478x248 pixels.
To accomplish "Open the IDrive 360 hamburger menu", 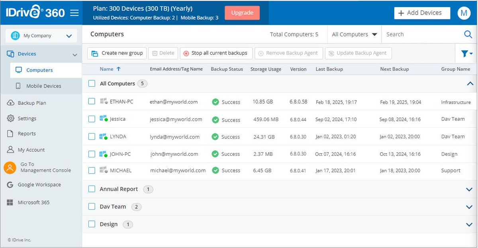I will pyautogui.click(x=74, y=12).
